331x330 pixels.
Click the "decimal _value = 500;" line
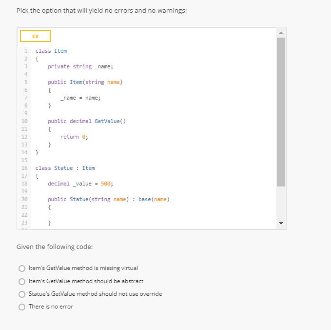click(80, 184)
